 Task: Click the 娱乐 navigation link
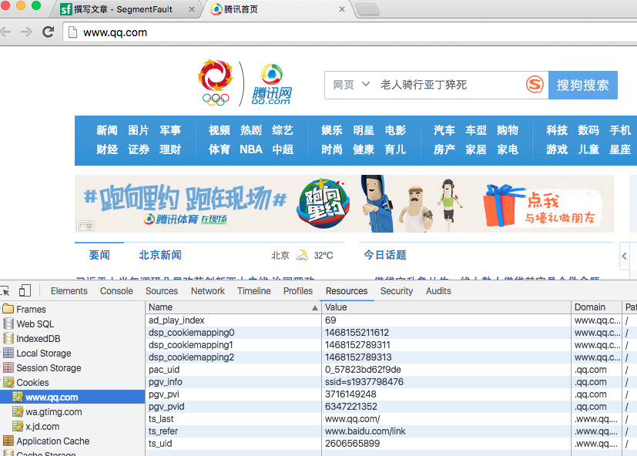[x=331, y=130]
